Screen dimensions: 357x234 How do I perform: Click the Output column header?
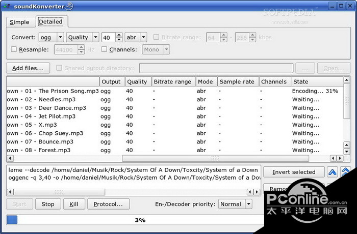[113, 82]
